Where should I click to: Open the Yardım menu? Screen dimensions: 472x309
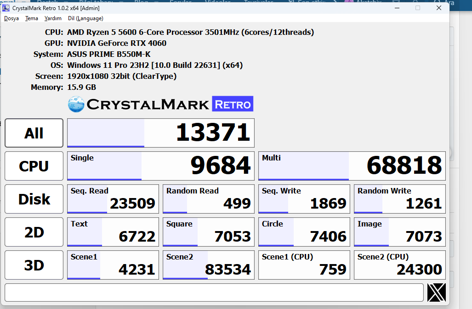pyautogui.click(x=53, y=18)
